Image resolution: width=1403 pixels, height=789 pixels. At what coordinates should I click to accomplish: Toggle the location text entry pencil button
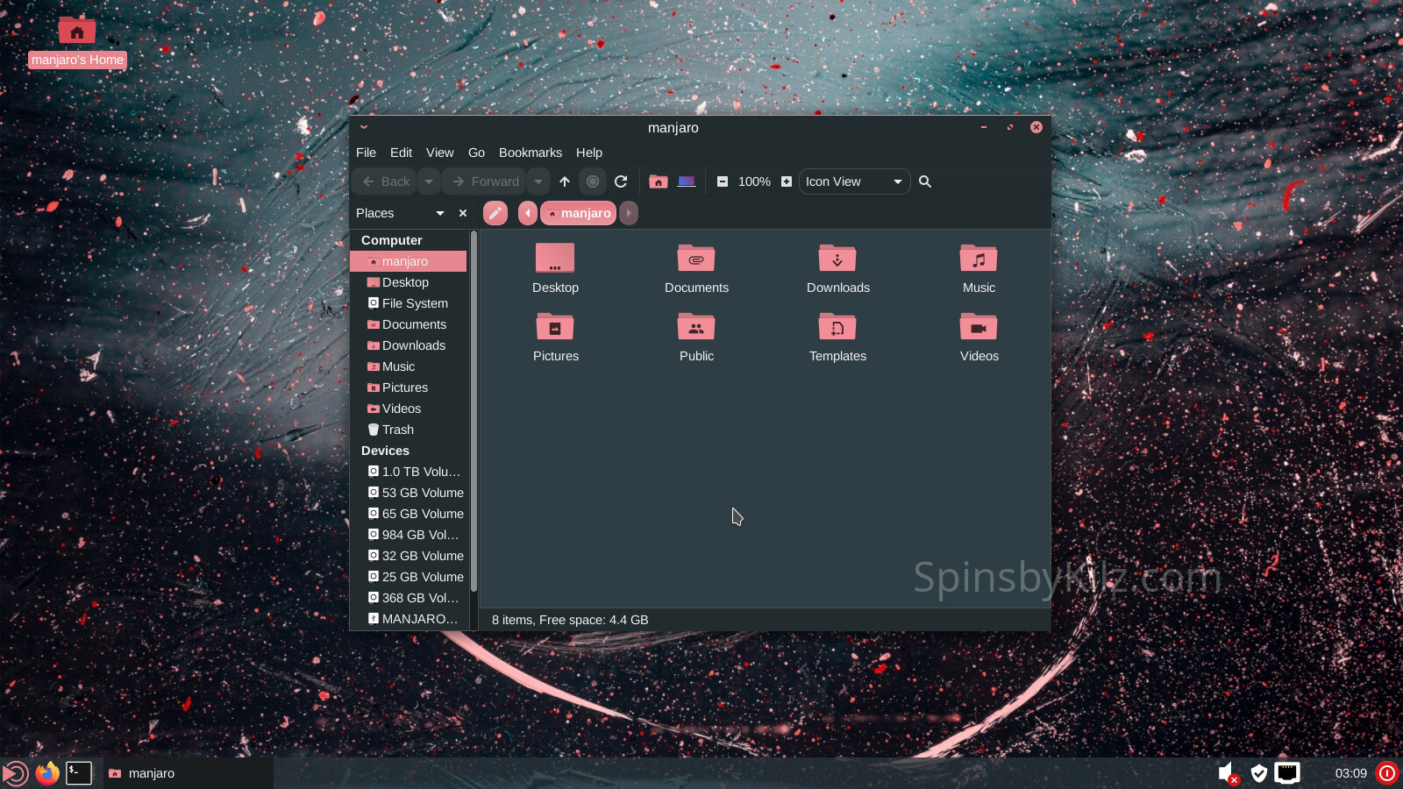(x=495, y=213)
